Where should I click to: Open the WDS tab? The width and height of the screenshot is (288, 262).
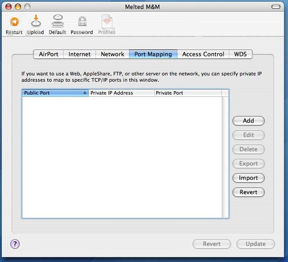point(240,54)
